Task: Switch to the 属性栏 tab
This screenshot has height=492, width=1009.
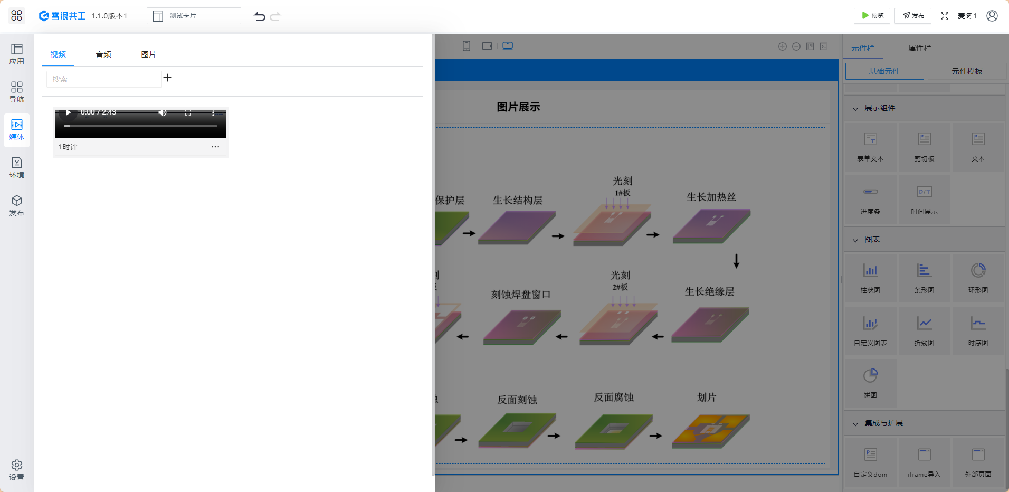Action: pos(920,48)
